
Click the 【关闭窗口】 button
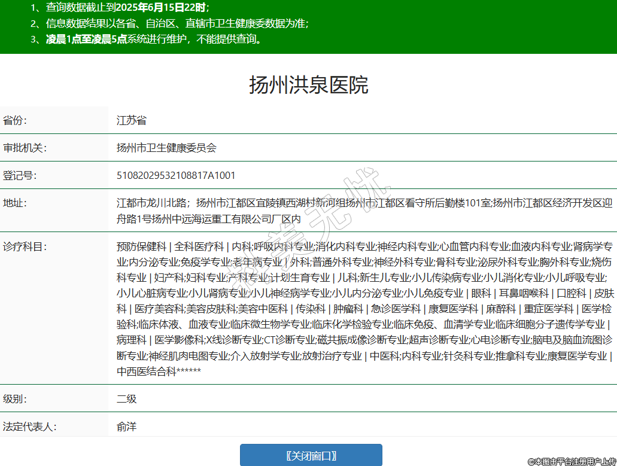point(311,455)
